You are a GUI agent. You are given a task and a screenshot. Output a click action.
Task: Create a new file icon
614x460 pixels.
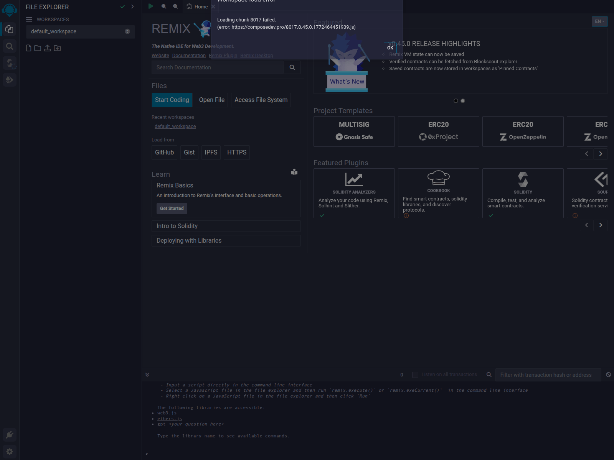click(x=28, y=48)
